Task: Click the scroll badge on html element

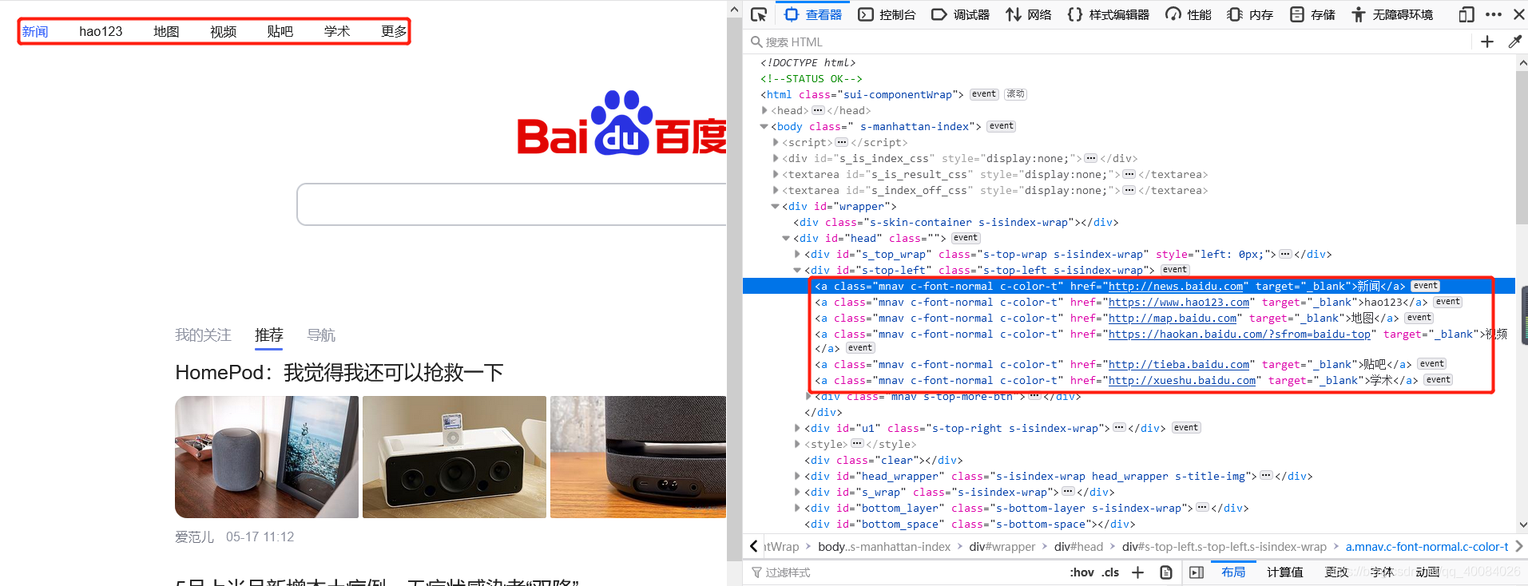Action: point(1015,94)
